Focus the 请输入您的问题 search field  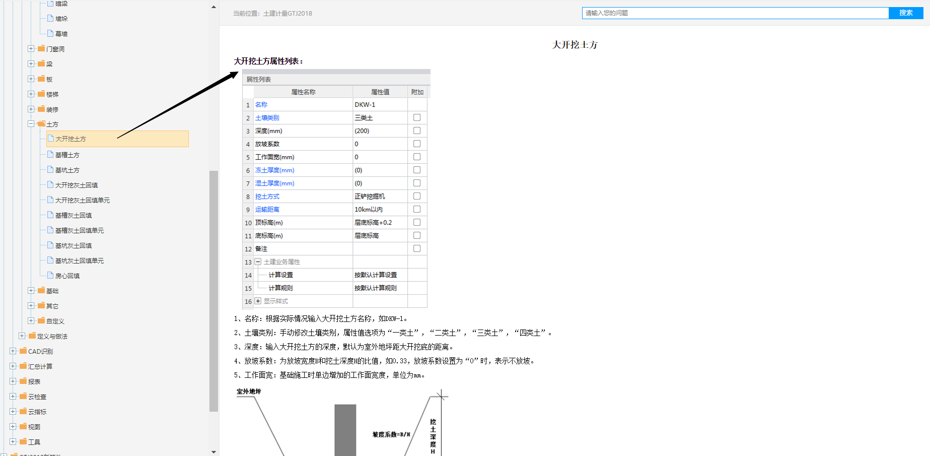[735, 13]
